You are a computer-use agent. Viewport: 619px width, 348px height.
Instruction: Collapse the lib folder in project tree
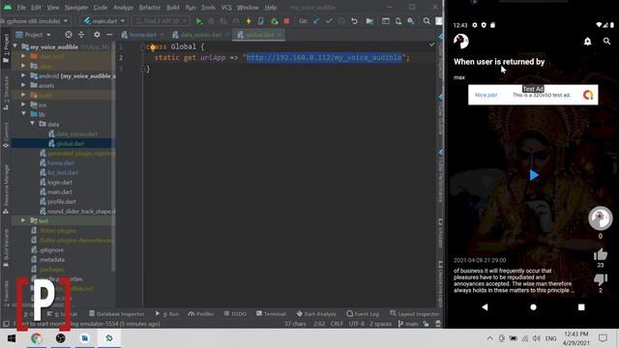[x=23, y=114]
